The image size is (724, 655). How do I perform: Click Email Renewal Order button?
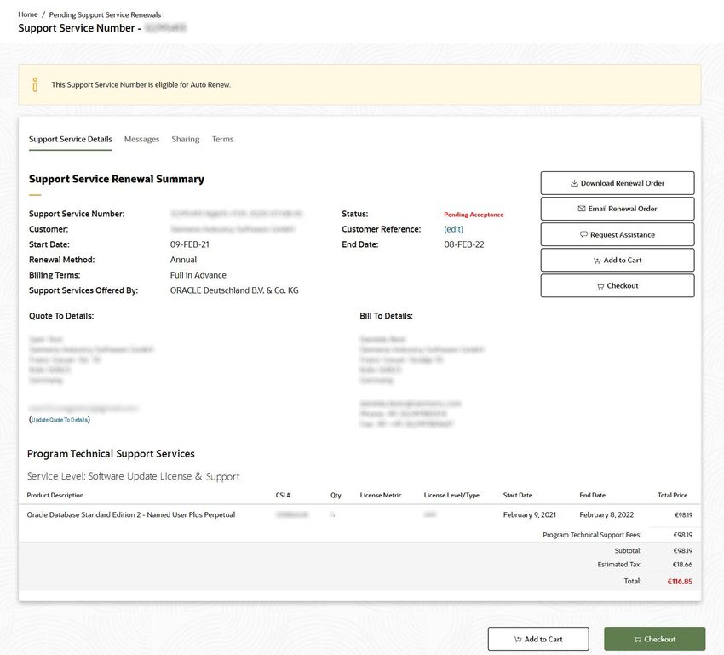coord(618,209)
